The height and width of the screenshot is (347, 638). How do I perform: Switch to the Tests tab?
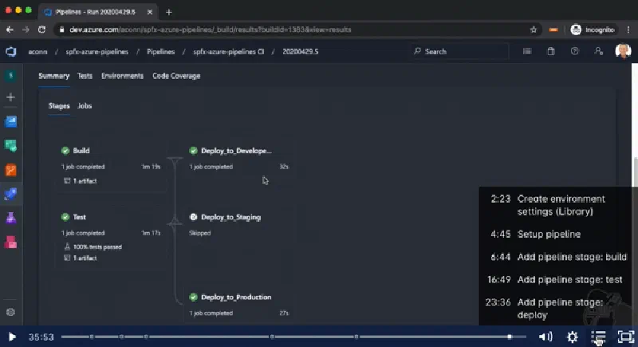pos(85,76)
